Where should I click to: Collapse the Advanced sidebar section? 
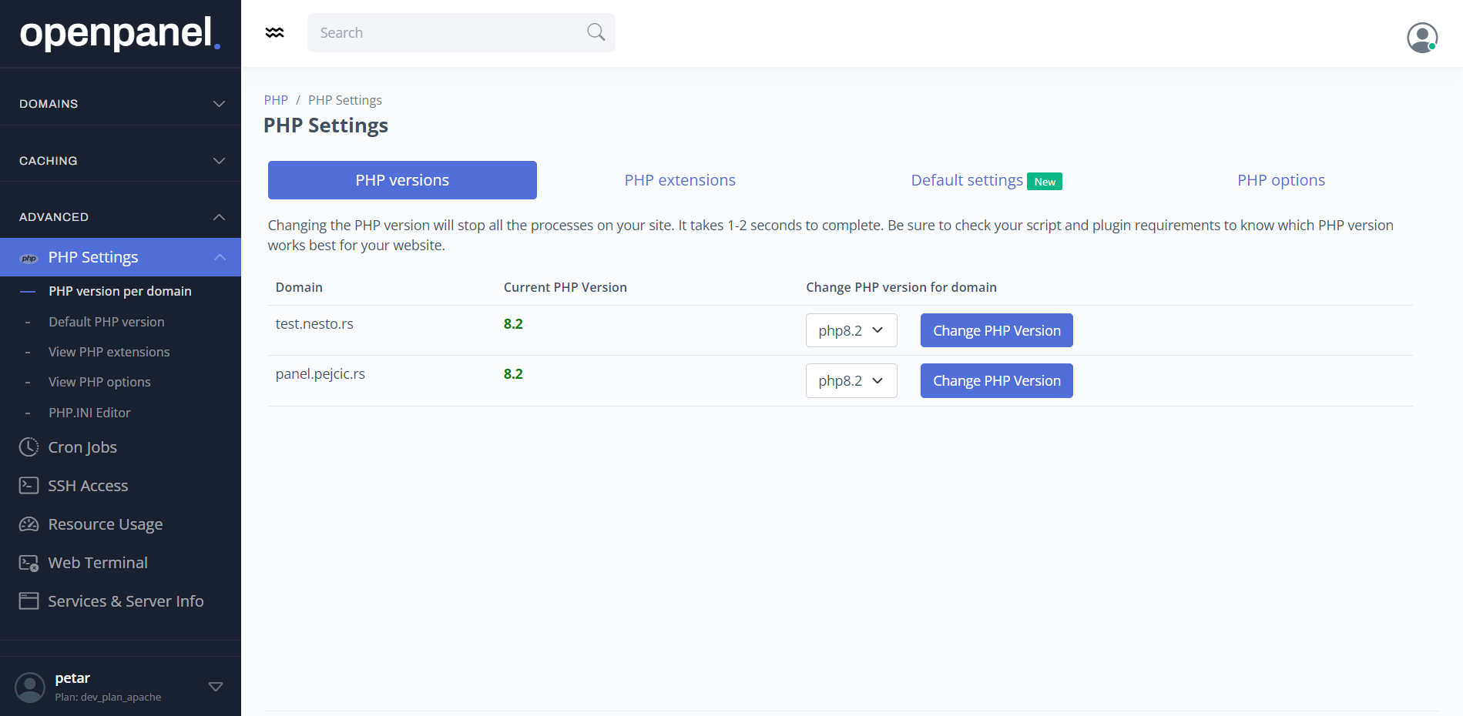[x=219, y=217]
